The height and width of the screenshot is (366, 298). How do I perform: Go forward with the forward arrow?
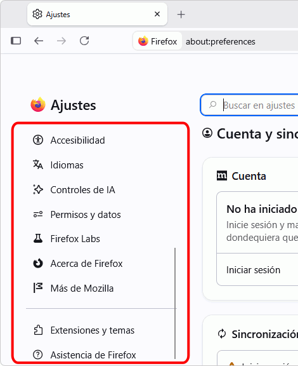62,41
